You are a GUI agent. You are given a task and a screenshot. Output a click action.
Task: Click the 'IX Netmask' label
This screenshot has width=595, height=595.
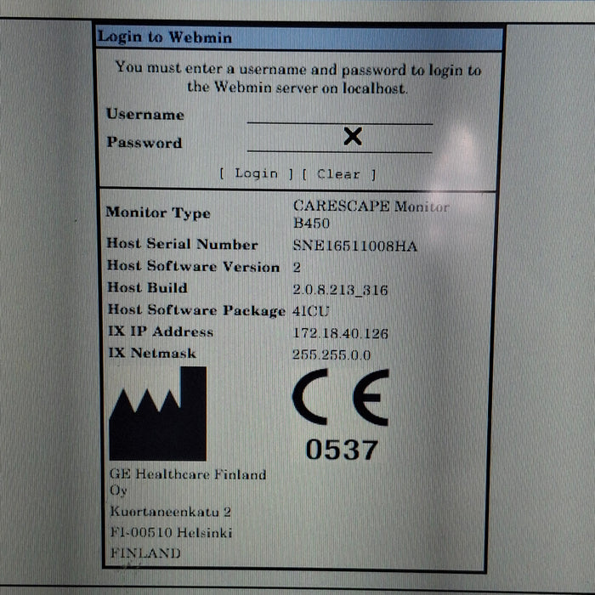pyautogui.click(x=152, y=353)
